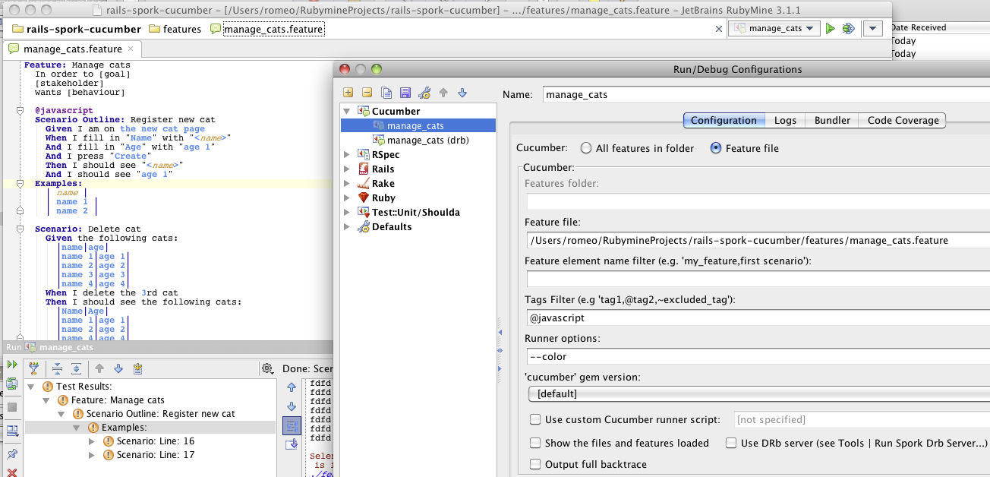
Task: Click rails-spork-cucumber in navigation bar
Action: (77, 29)
